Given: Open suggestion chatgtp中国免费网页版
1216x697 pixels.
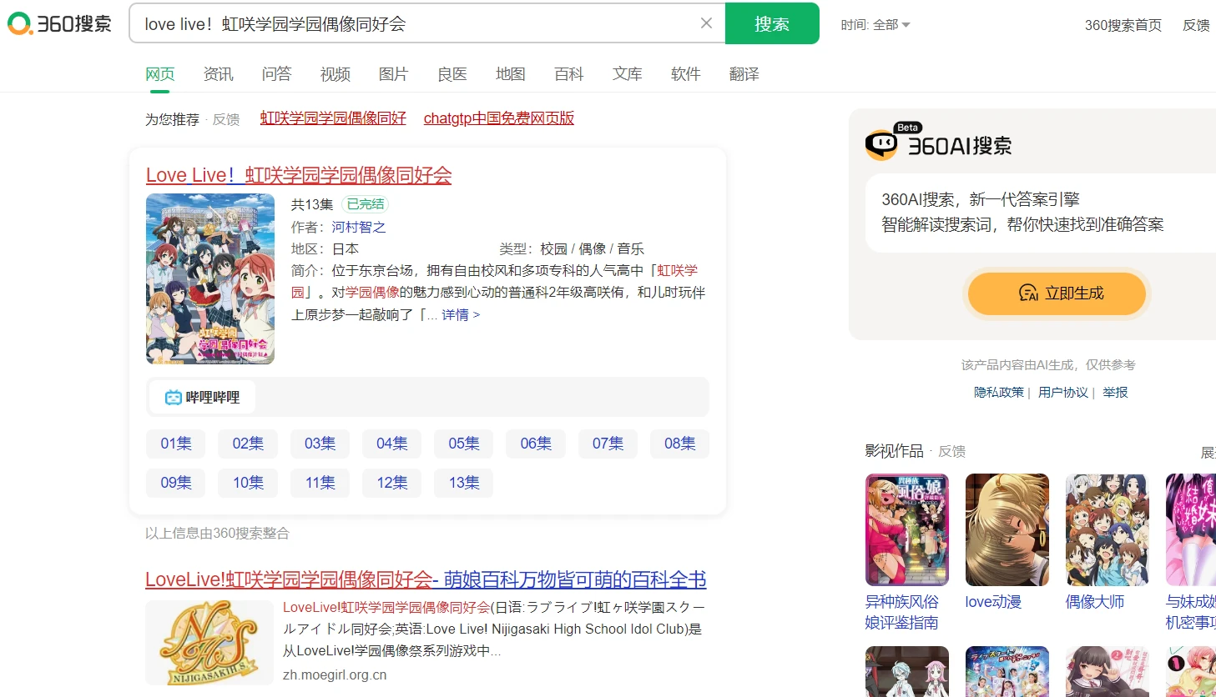Looking at the screenshot, I should click(499, 118).
